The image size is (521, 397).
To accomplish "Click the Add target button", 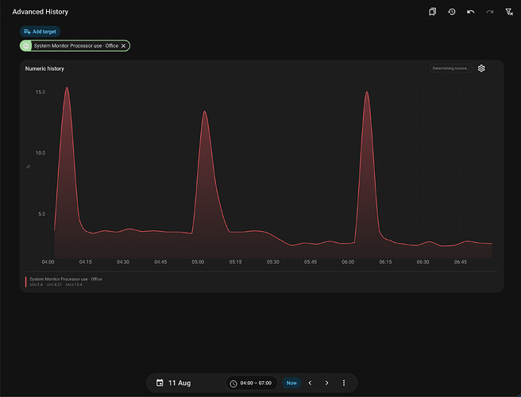I will point(40,32).
